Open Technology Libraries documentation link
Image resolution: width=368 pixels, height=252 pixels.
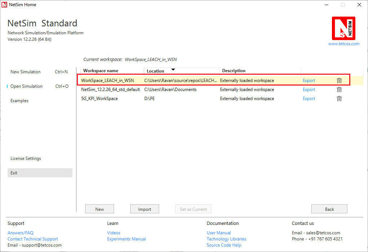click(x=226, y=239)
